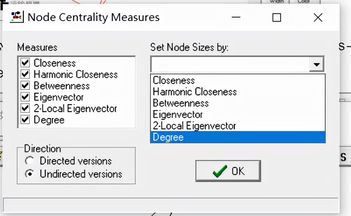Image resolution: width=351 pixels, height=216 pixels.
Task: Toggle the 2-Local Eigenvector checkbox
Action: (x=25, y=108)
